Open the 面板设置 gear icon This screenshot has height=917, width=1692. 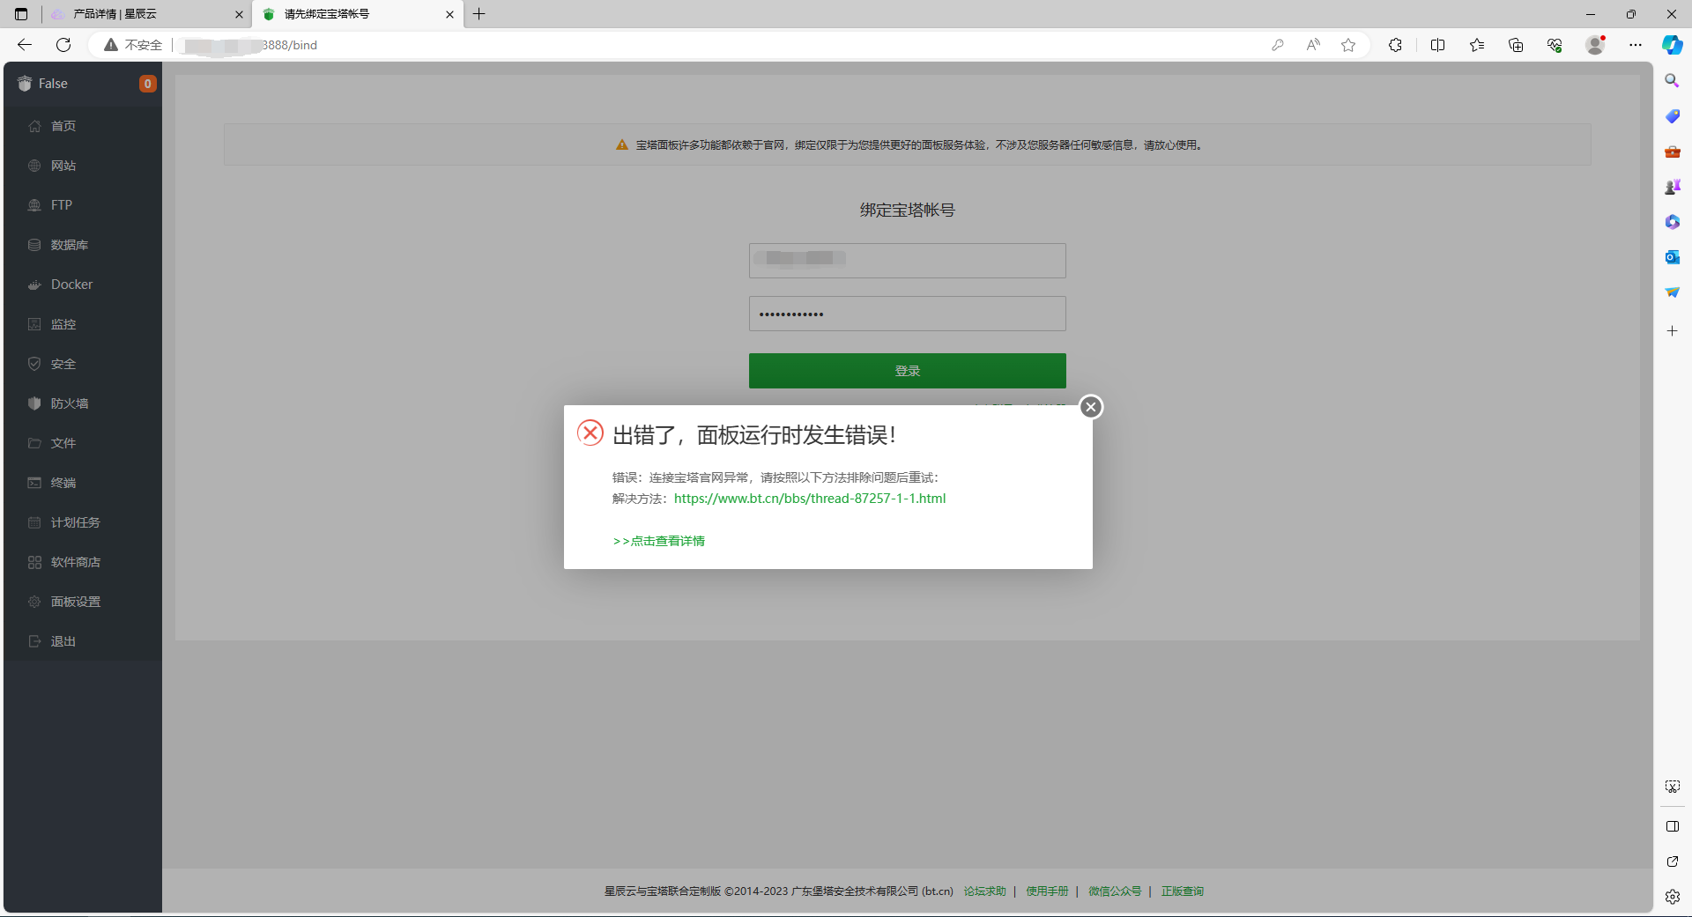(x=34, y=602)
